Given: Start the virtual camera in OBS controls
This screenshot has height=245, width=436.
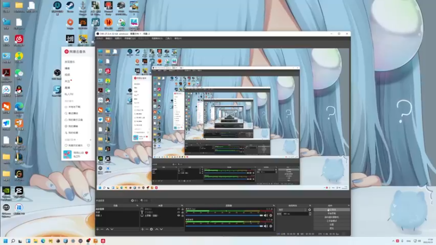Looking at the screenshot, I should pyautogui.click(x=331, y=217).
